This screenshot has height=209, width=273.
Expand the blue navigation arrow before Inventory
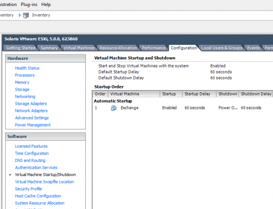tap(20, 15)
